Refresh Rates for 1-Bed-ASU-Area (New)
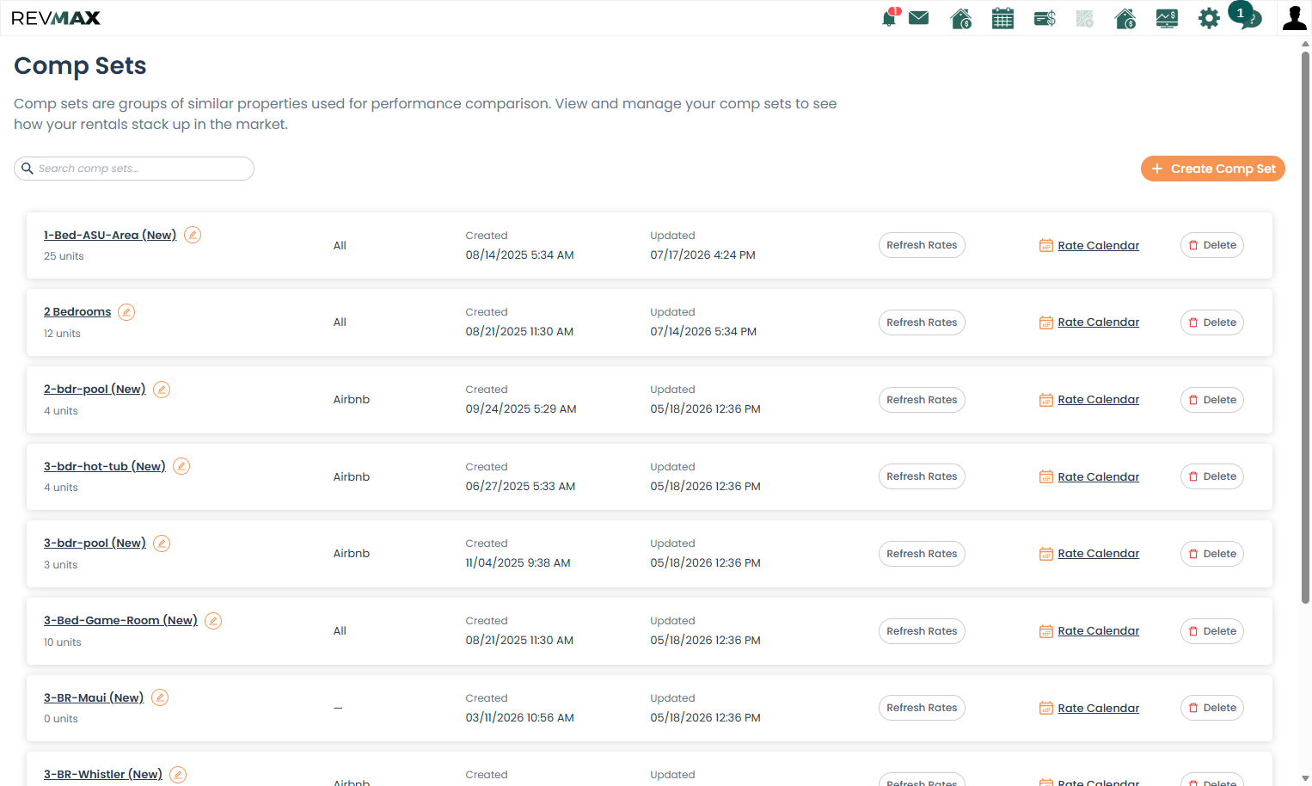Viewport: 1312px width, 786px height. click(x=922, y=245)
